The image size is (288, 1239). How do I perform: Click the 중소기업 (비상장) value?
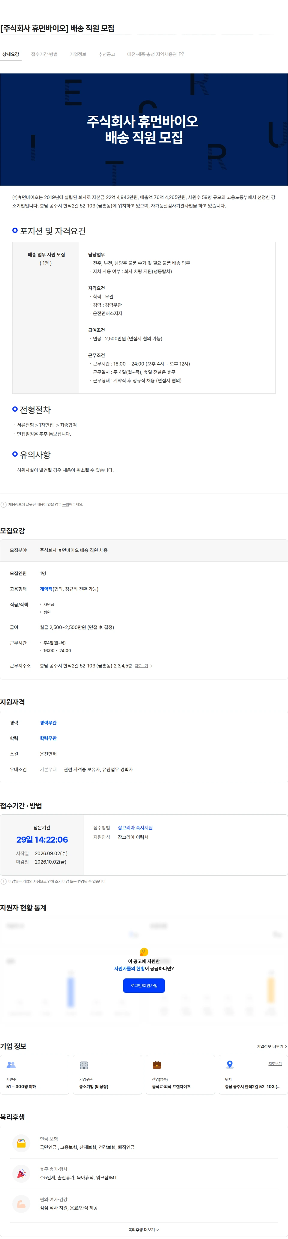93,1087
